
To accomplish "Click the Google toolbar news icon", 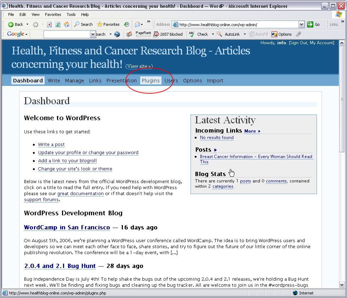I will point(129,34).
